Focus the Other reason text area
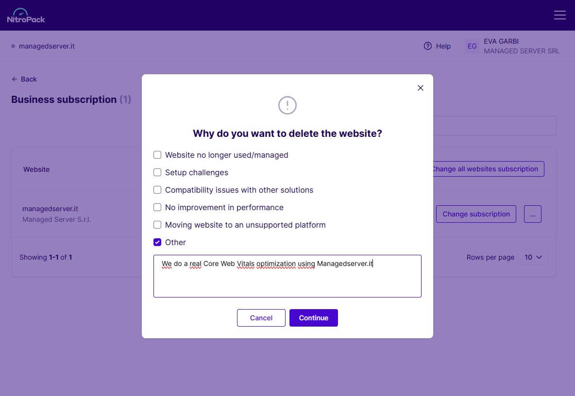Viewport: 575px width, 396px height. (287, 276)
